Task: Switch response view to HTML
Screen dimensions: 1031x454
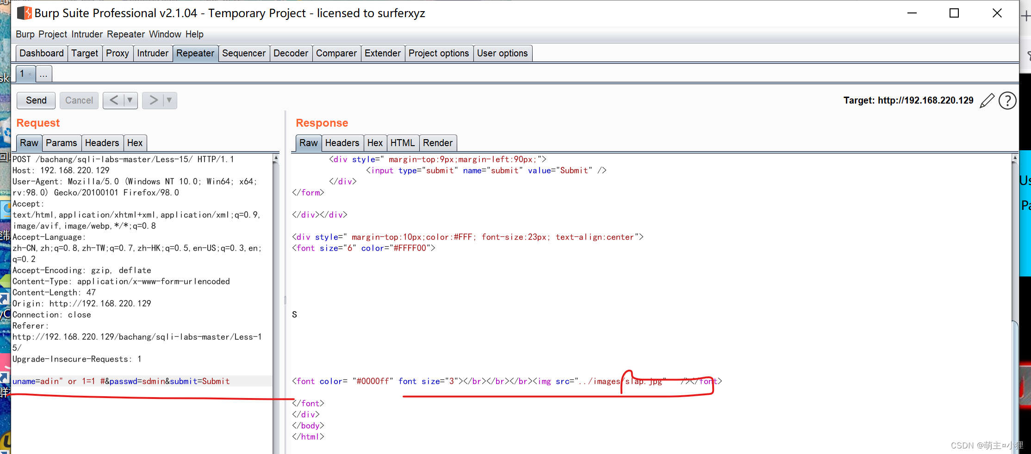Action: 403,143
